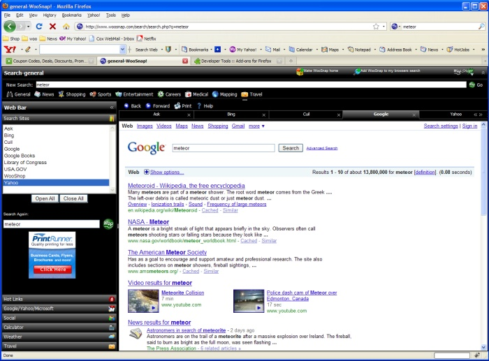The width and height of the screenshot is (489, 361).
Task: Click Add WooSnap to my browsers search
Action: pos(387,71)
